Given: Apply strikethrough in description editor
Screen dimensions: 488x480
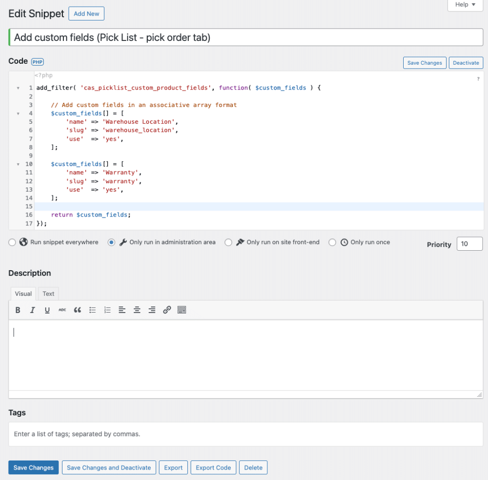Looking at the screenshot, I should click(62, 310).
